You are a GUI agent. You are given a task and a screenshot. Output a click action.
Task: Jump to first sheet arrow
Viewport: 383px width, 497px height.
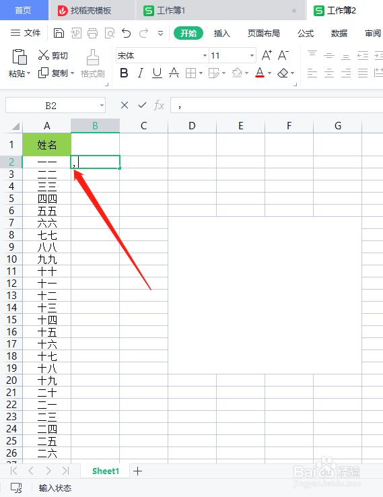tap(13, 471)
